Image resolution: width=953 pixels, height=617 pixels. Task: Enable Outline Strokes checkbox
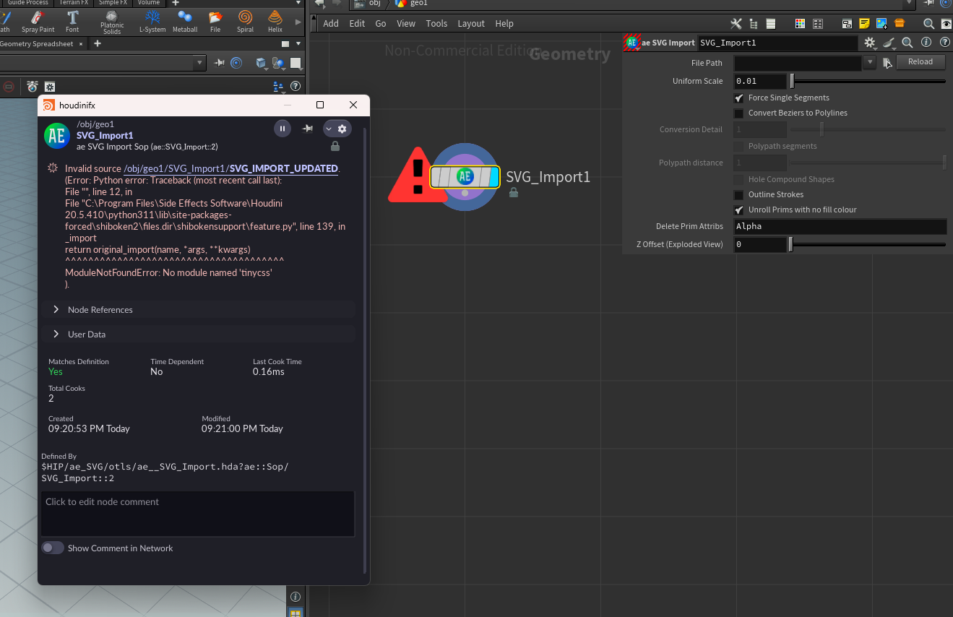739,195
